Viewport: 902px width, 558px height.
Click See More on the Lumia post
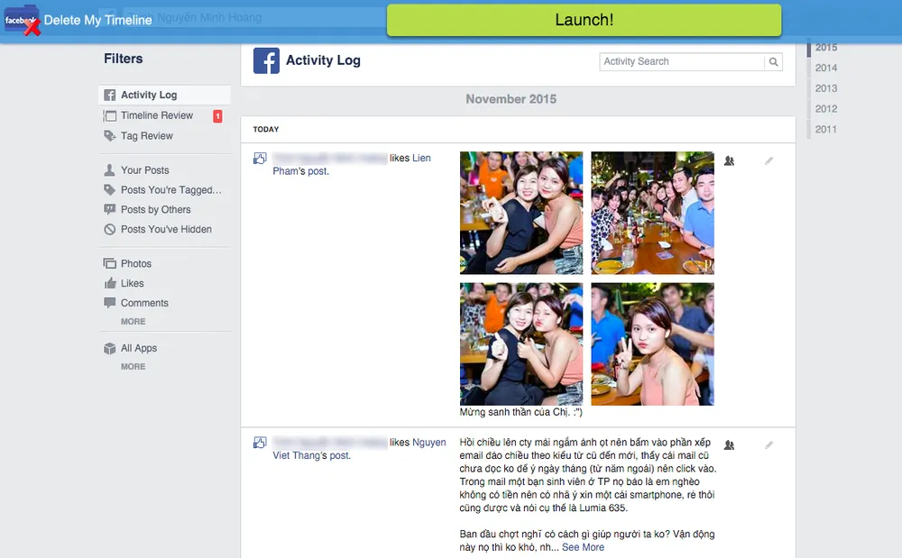584,546
